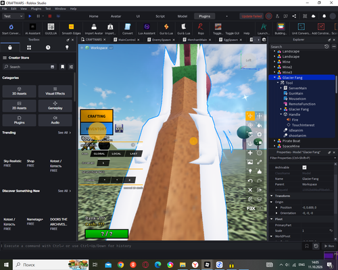This screenshot has width=338, height=270.
Task: Switch to the Model ribbon tab
Action: pos(183,16)
